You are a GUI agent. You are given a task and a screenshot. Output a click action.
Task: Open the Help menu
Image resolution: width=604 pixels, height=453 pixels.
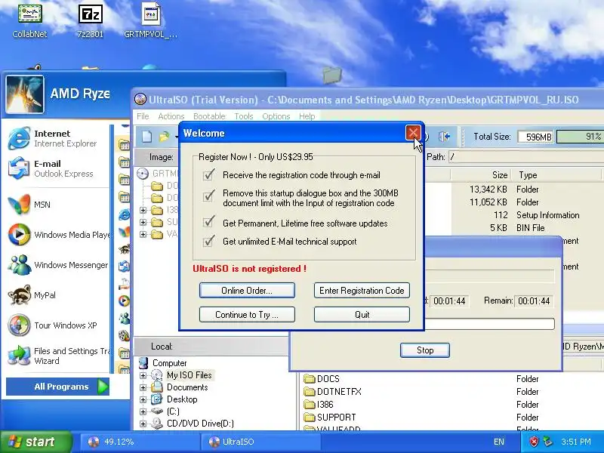click(307, 116)
